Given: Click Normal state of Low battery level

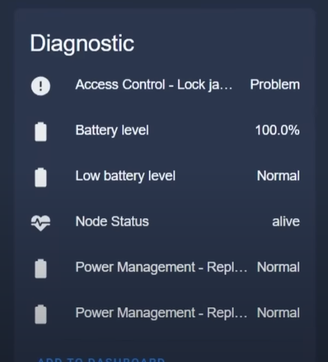Looking at the screenshot, I should point(278,176).
